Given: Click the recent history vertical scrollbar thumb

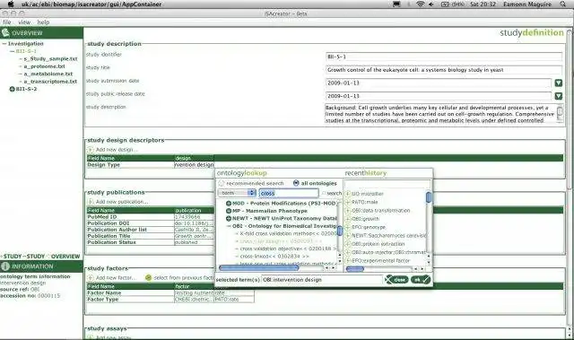Looking at the screenshot, I should (429, 196).
